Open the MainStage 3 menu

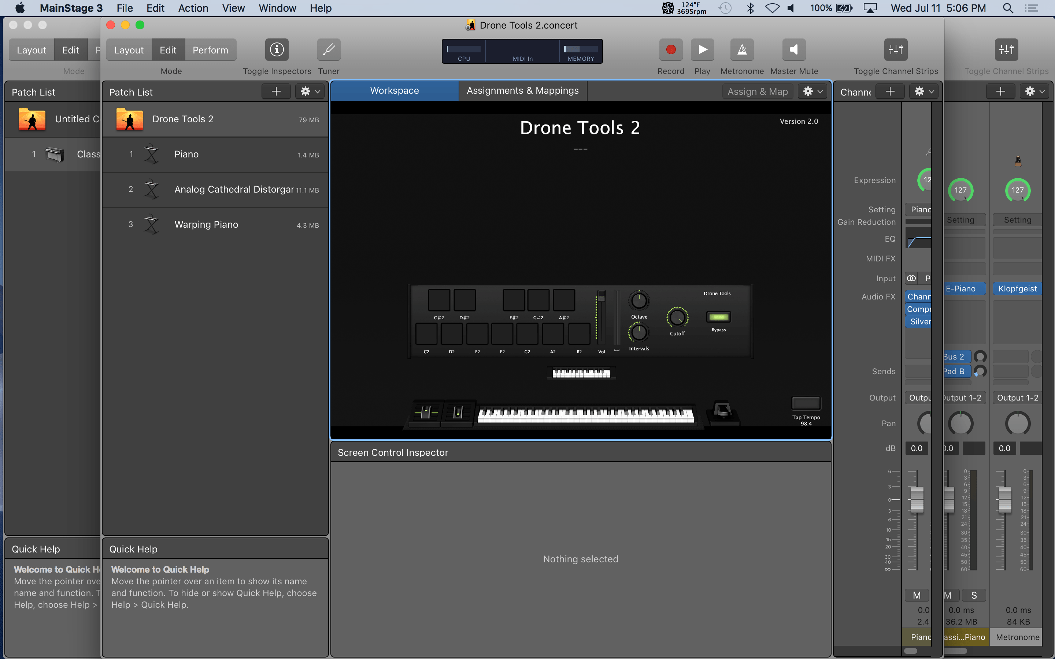point(71,8)
